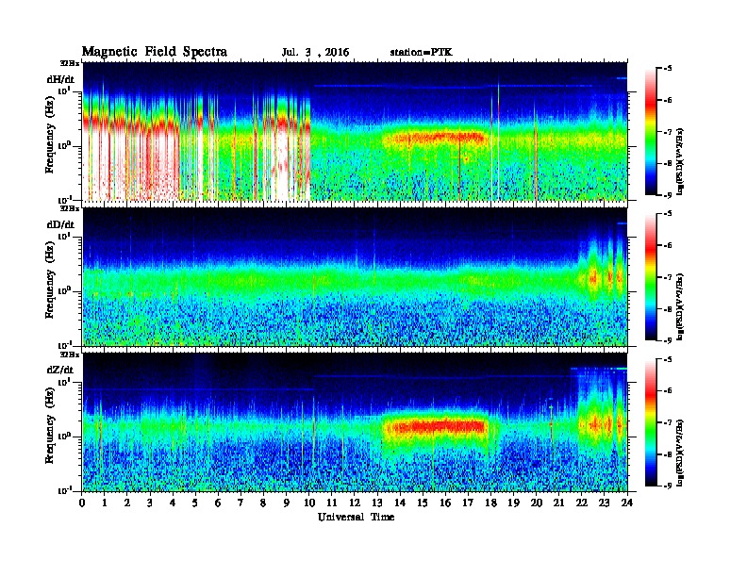Click the "-7" tick on the dD/dt color bar
The image size is (747, 577).
(667, 277)
